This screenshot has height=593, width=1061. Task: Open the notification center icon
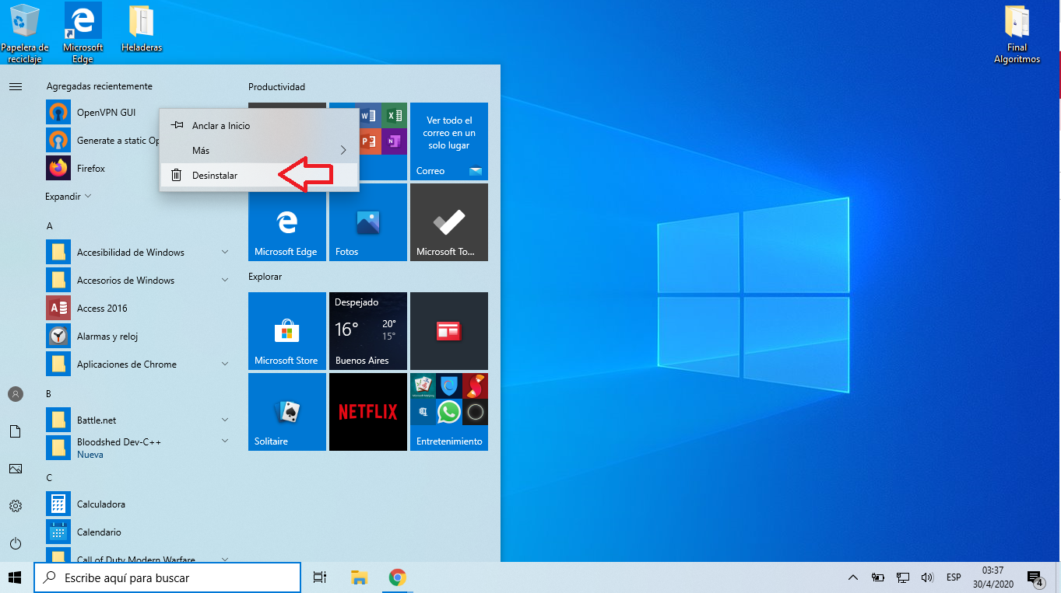[1035, 577]
